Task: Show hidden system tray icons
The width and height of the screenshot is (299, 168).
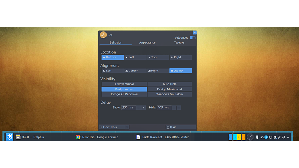Action: [288, 137]
